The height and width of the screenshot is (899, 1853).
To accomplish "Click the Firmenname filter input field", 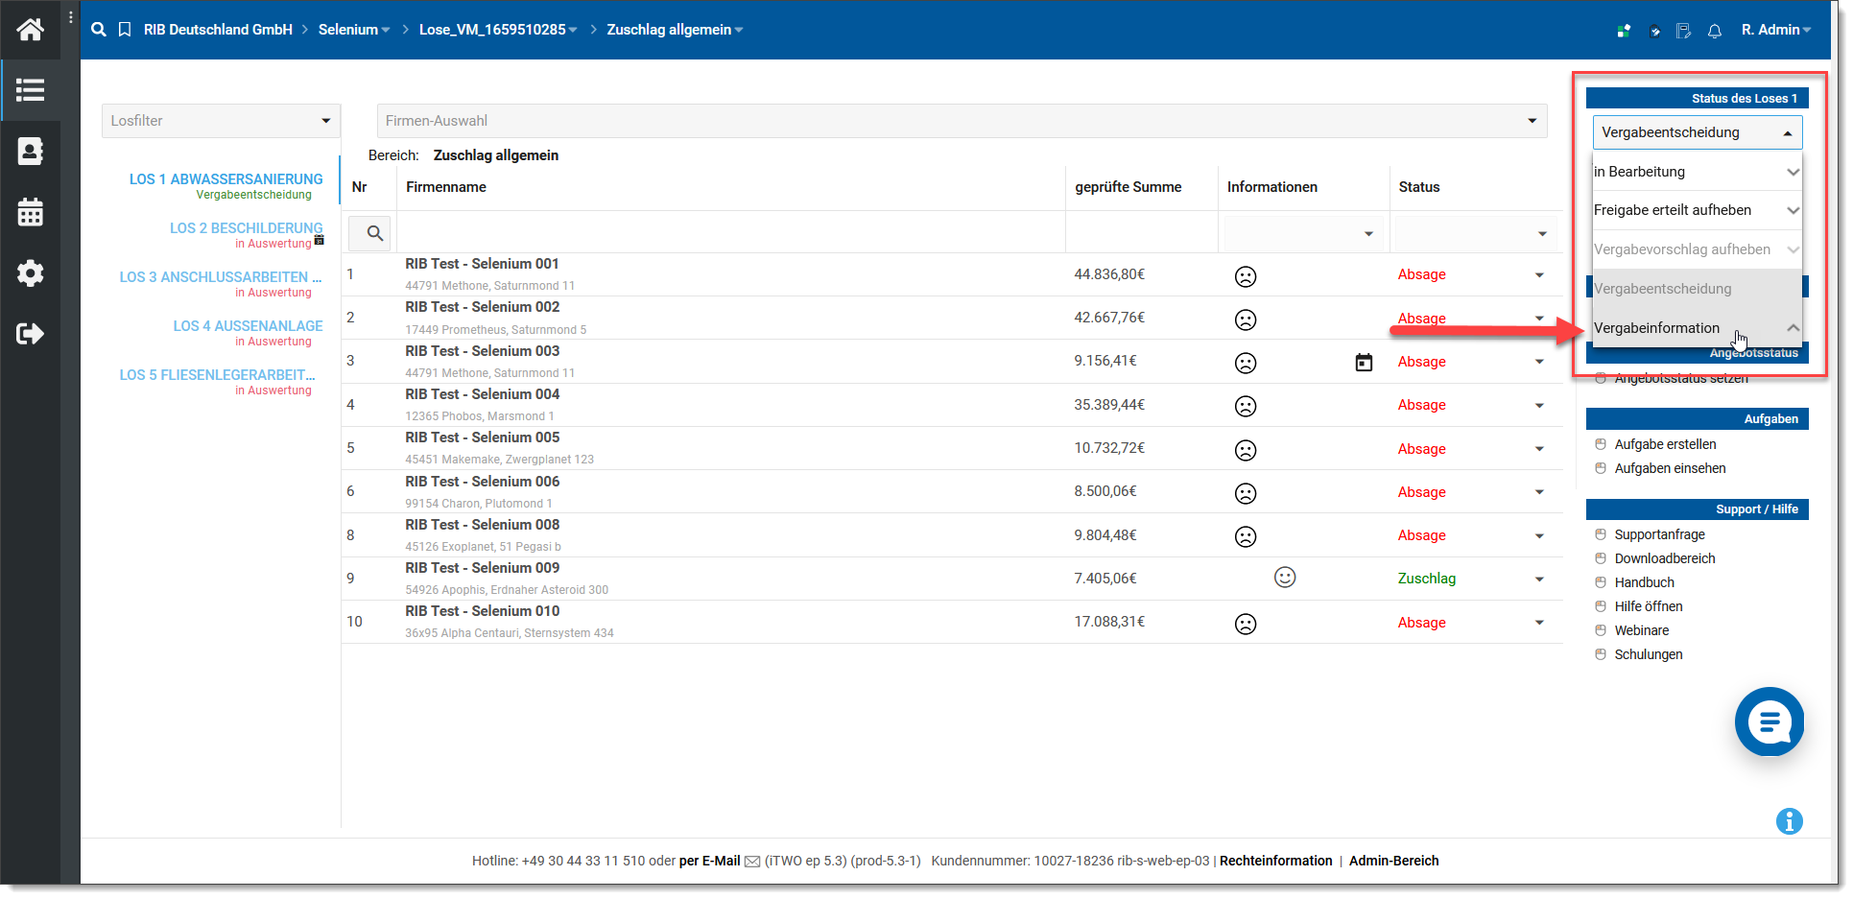I will point(730,233).
